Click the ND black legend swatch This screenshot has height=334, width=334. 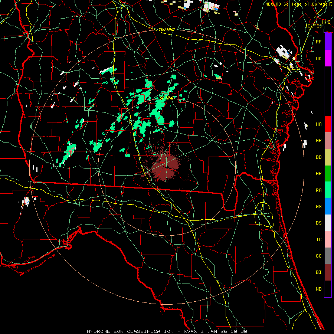(x=328, y=289)
